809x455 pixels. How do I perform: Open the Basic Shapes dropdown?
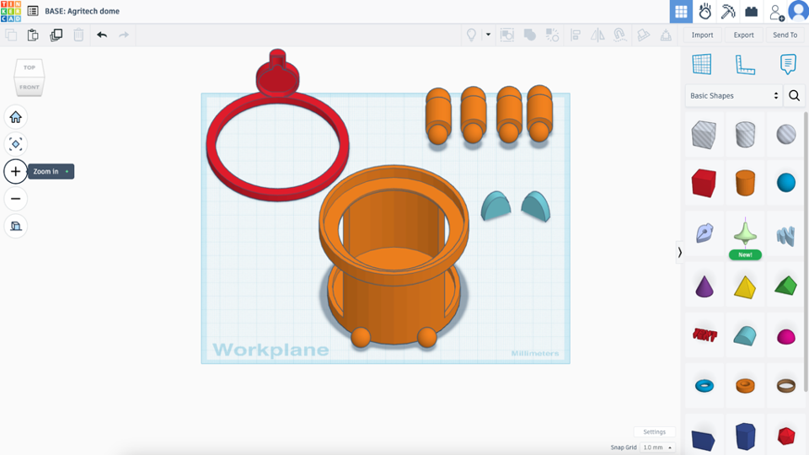tap(733, 96)
